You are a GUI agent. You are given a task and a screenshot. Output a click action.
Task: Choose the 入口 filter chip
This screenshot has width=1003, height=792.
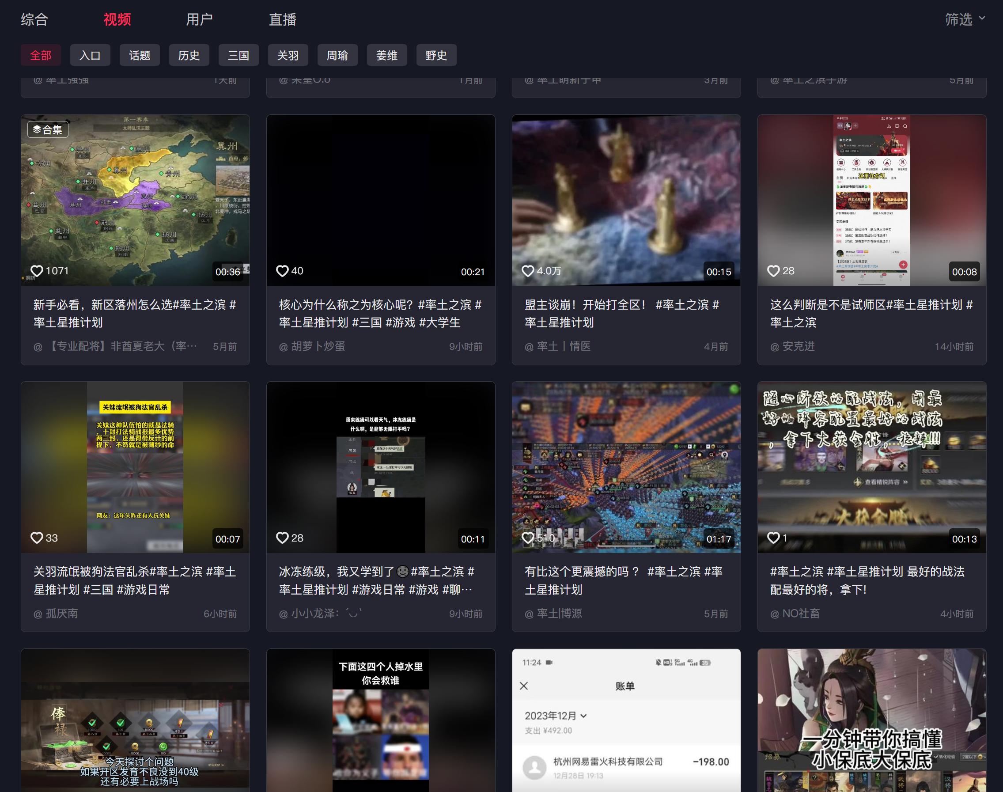point(90,55)
